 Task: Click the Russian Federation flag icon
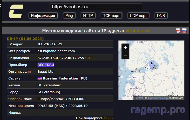click(x=40, y=78)
